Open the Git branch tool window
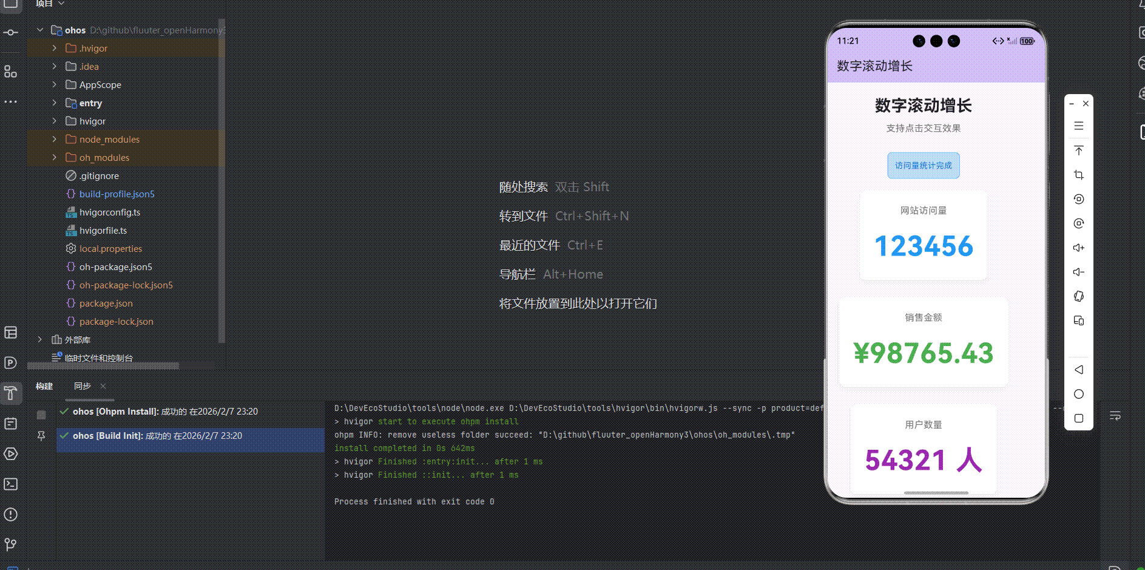The height and width of the screenshot is (570, 1145). click(11, 545)
